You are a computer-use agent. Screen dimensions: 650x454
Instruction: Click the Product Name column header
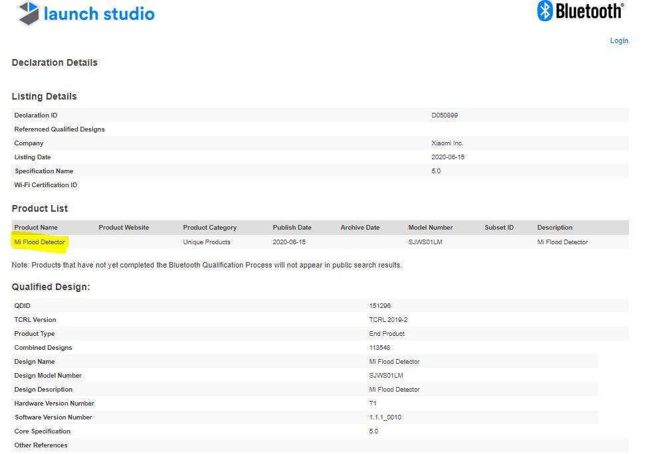coord(36,228)
